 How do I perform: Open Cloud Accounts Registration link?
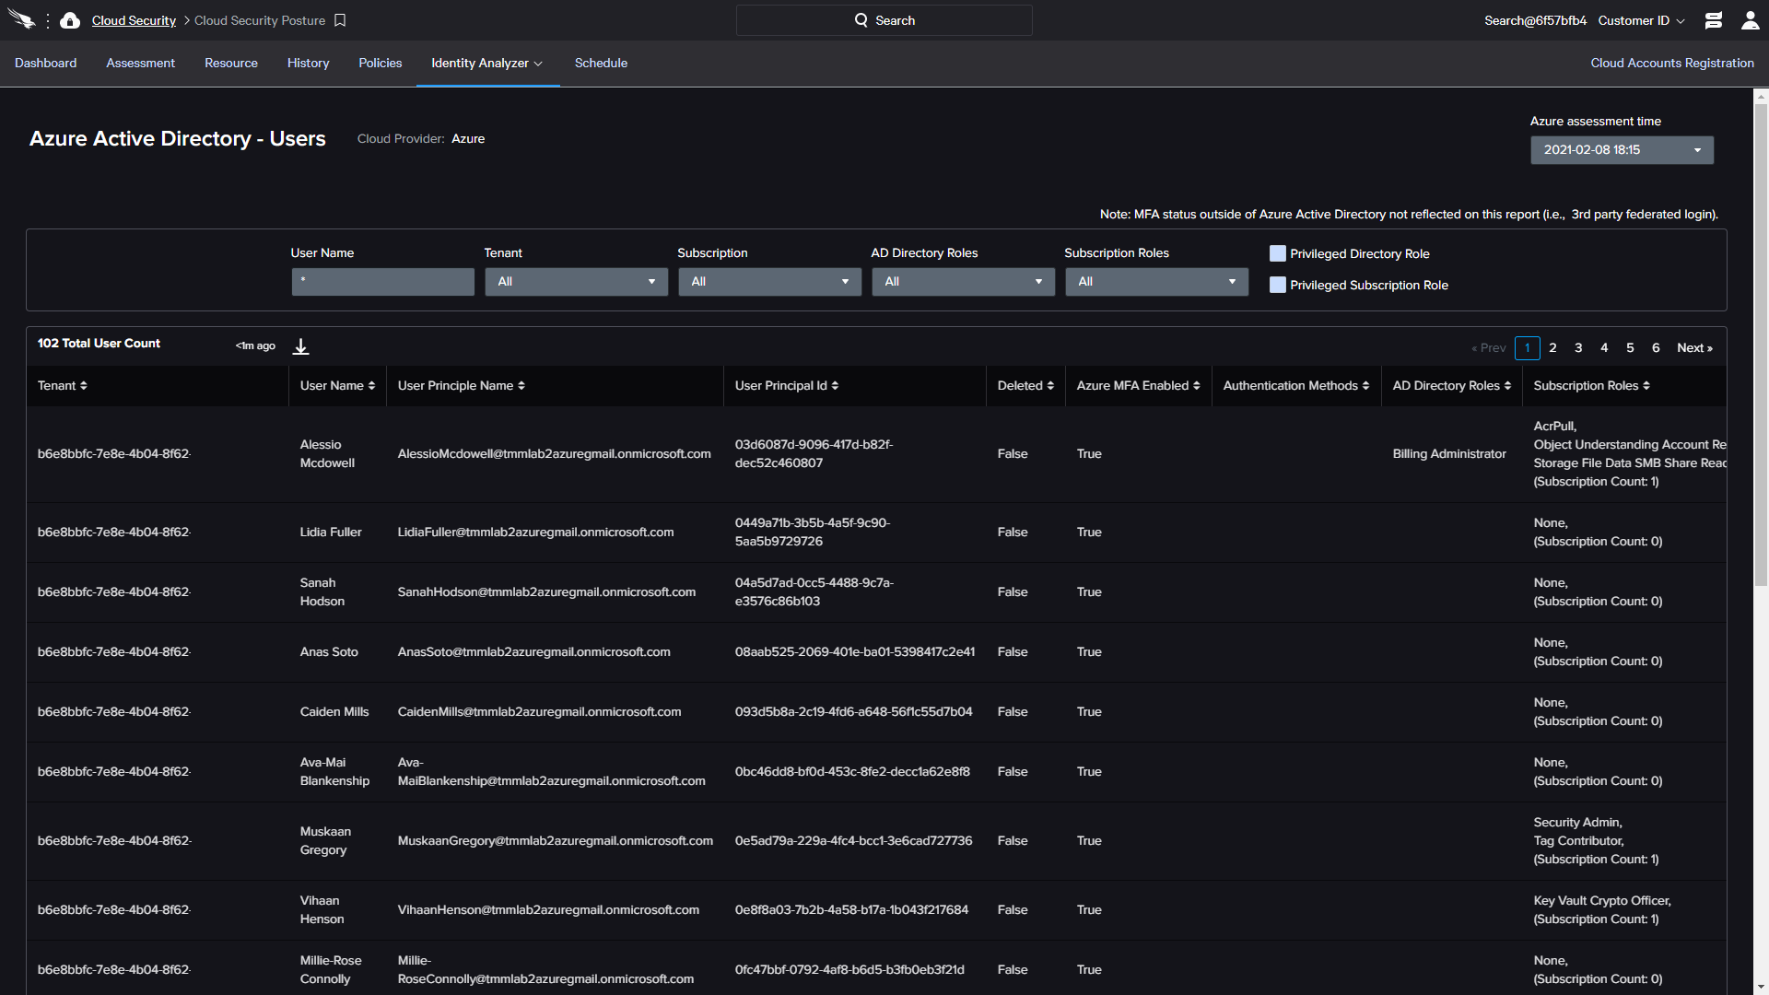coord(1672,63)
